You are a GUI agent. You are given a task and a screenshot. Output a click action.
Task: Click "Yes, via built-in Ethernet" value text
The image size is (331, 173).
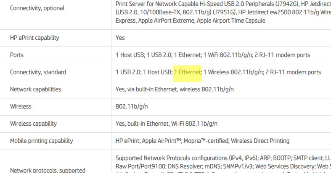point(146,89)
